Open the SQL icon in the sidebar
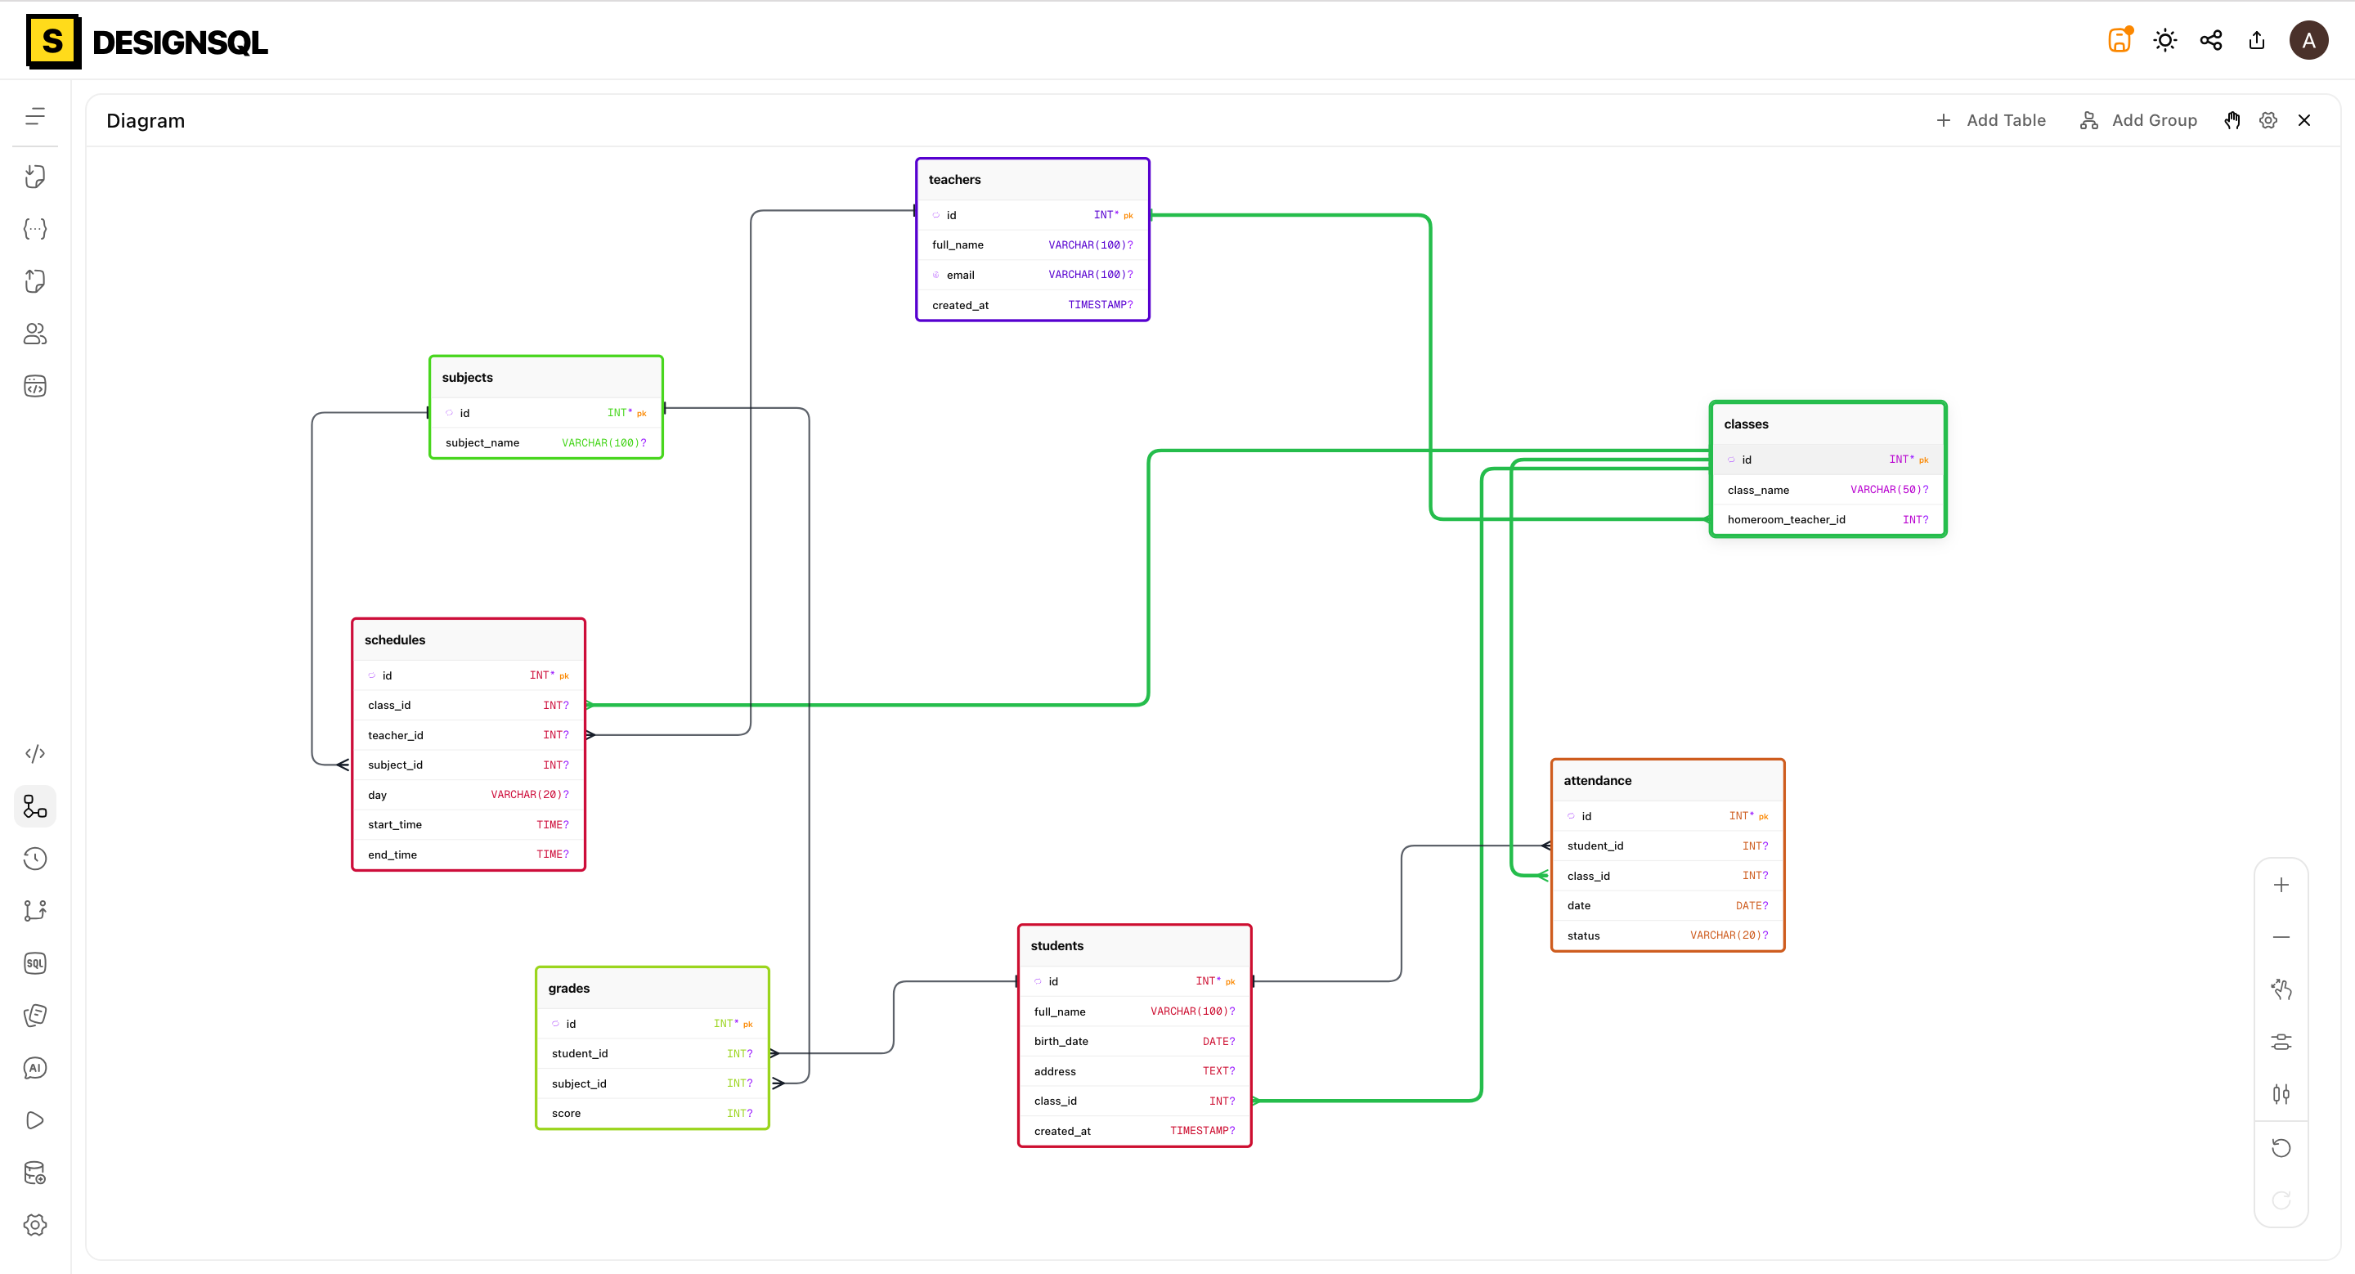 pyautogui.click(x=34, y=963)
